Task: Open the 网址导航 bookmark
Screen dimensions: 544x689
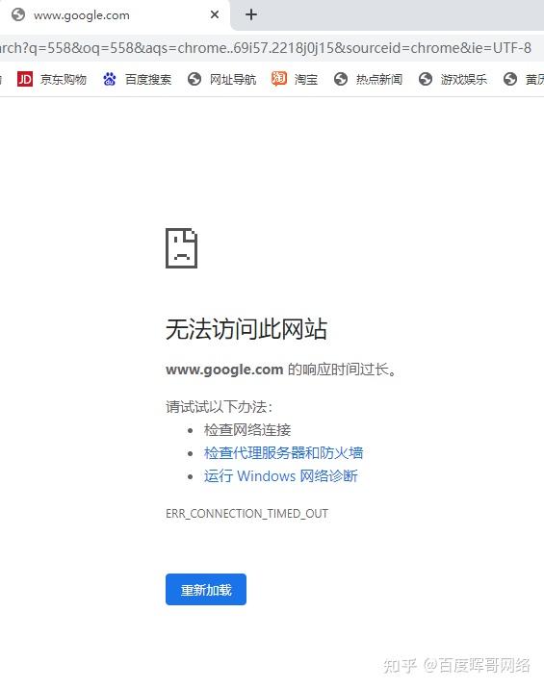Action: click(x=221, y=79)
